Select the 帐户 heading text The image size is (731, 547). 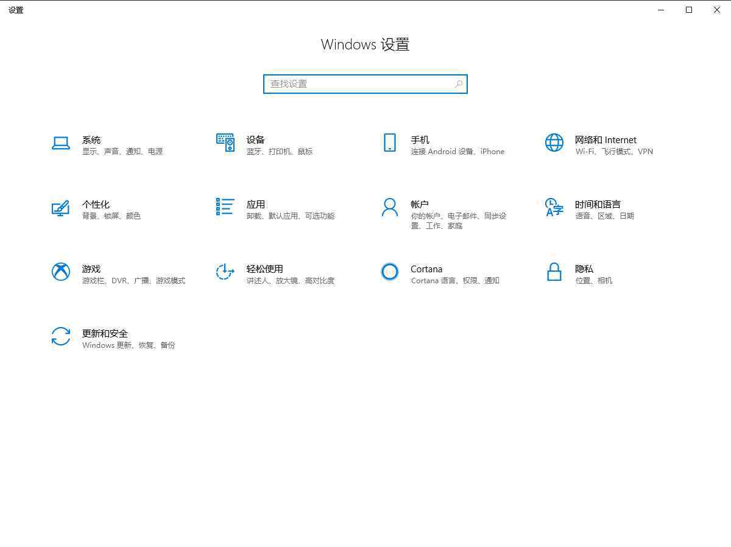(x=420, y=205)
